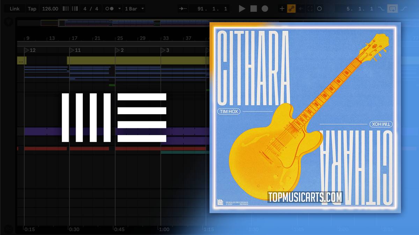The image size is (419, 235).
Task: Enable Link synchronization
Action: point(15,8)
